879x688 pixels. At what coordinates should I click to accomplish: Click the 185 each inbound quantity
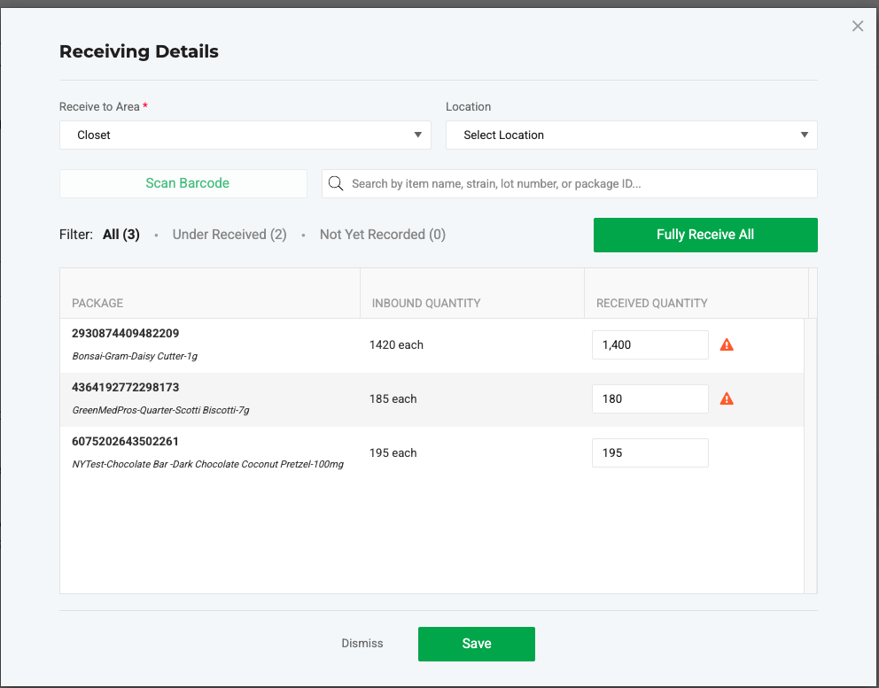pos(393,399)
